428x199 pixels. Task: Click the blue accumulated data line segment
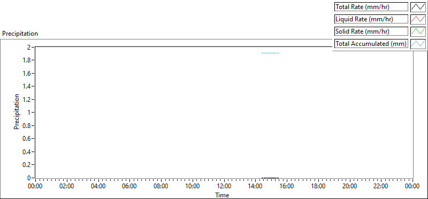270,53
